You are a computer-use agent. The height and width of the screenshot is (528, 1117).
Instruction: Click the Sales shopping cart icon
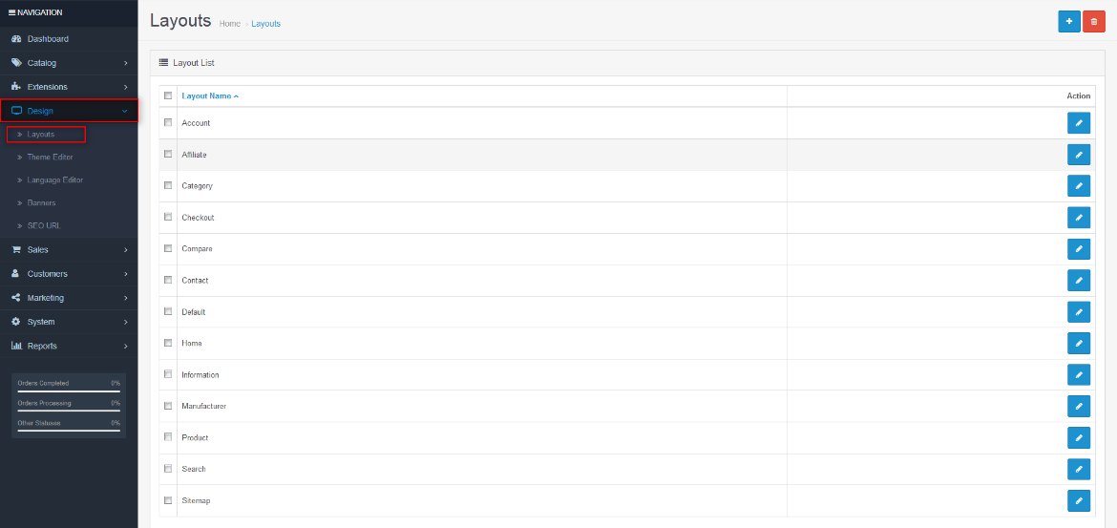[x=16, y=250]
